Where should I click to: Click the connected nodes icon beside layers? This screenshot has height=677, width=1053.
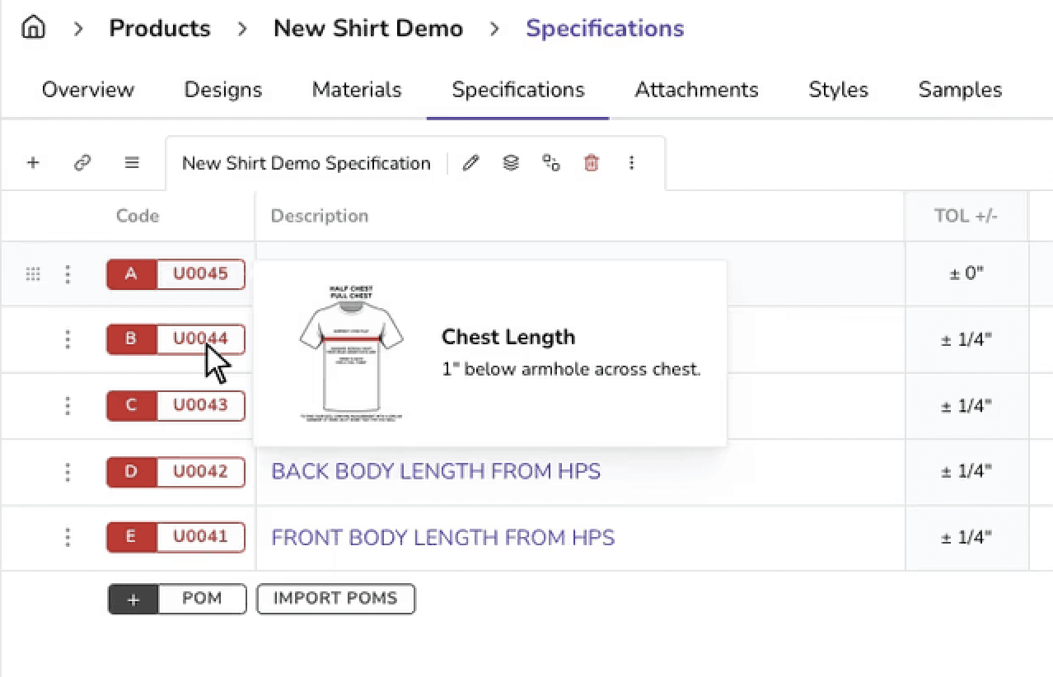tap(551, 163)
